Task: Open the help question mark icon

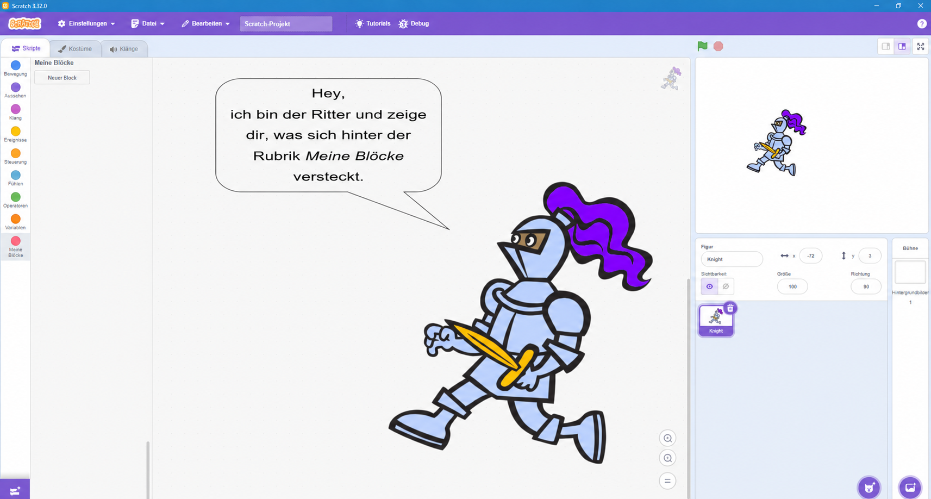Action: (x=922, y=23)
